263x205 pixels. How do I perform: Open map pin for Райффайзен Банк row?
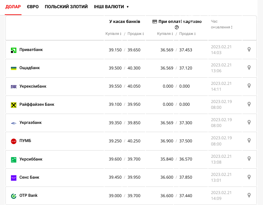point(249,104)
